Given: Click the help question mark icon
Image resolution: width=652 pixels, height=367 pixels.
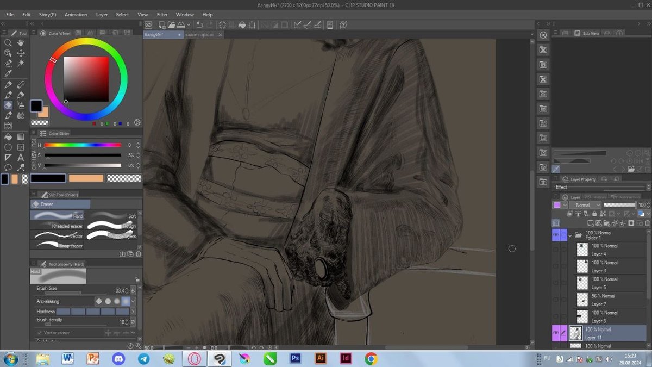Looking at the screenshot, I should [343, 24].
